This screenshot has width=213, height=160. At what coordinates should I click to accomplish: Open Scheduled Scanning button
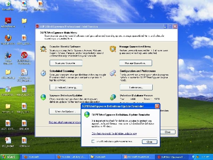tap(66, 87)
